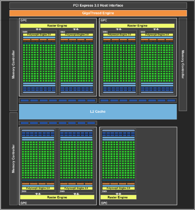Click the GPC label in the top-right block

pyautogui.click(x=104, y=20)
